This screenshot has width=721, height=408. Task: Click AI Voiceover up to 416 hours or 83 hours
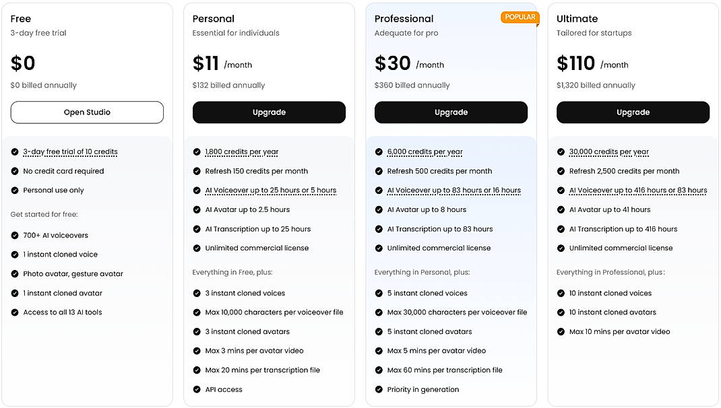(x=639, y=190)
